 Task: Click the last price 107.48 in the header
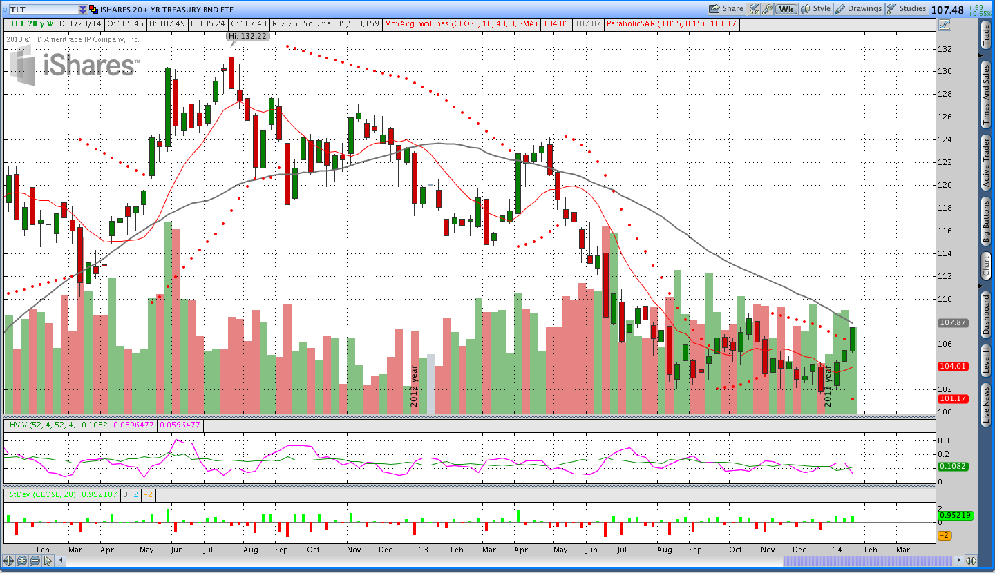[x=947, y=10]
